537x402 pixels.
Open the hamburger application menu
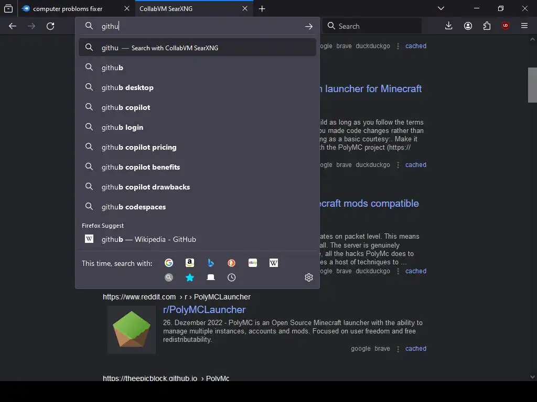coord(524,26)
